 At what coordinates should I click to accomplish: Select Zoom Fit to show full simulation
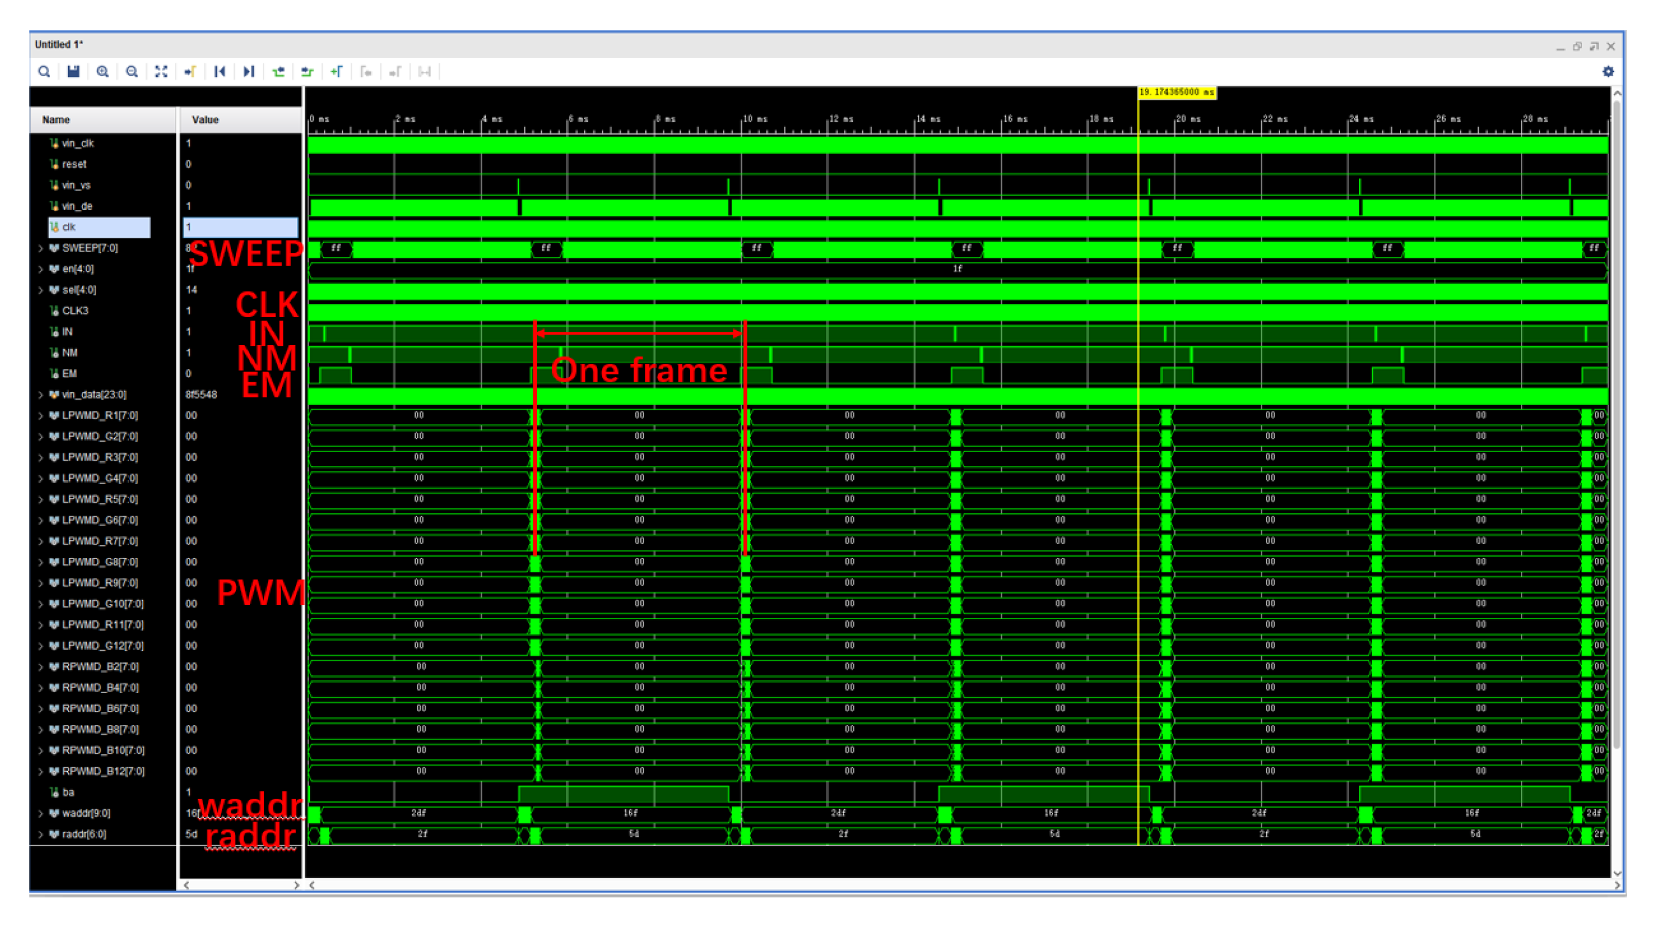161,72
